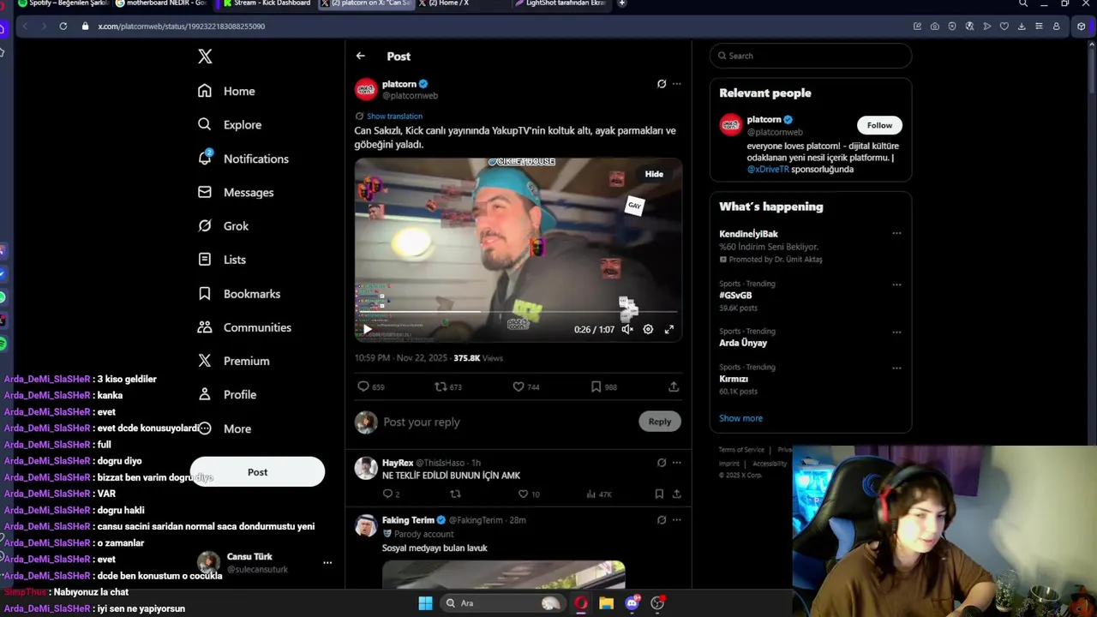This screenshot has width=1097, height=617.
Task: Open platcorn's profile avatar on the post
Action: tap(366, 89)
